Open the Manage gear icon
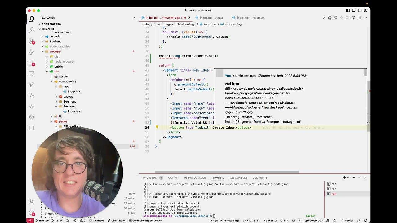The width and height of the screenshot is (397, 223). (32, 213)
